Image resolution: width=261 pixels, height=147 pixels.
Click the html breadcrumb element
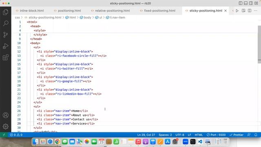[71, 18]
